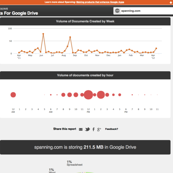Click the '211.5 MB' storage value

click(x=93, y=147)
